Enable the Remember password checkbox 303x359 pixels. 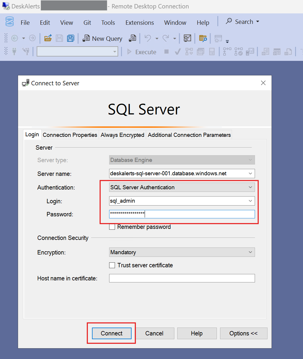tap(112, 227)
